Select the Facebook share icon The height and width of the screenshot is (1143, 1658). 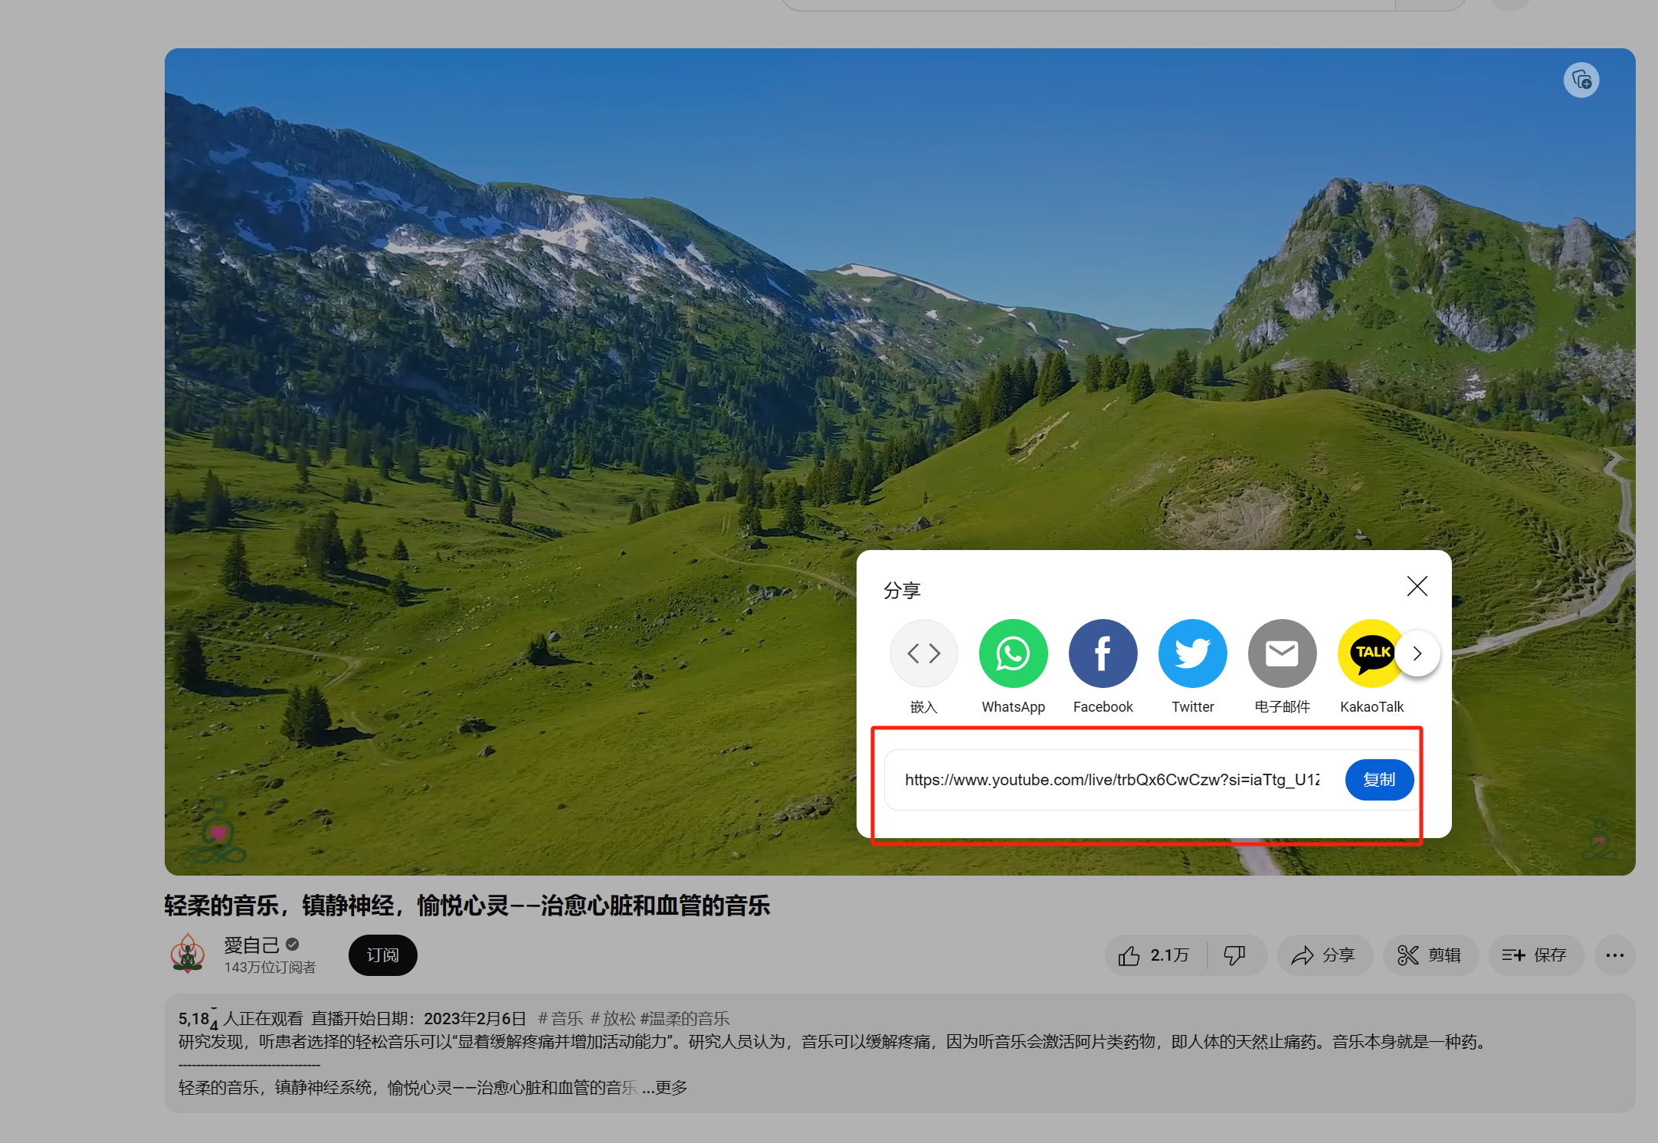pos(1101,651)
